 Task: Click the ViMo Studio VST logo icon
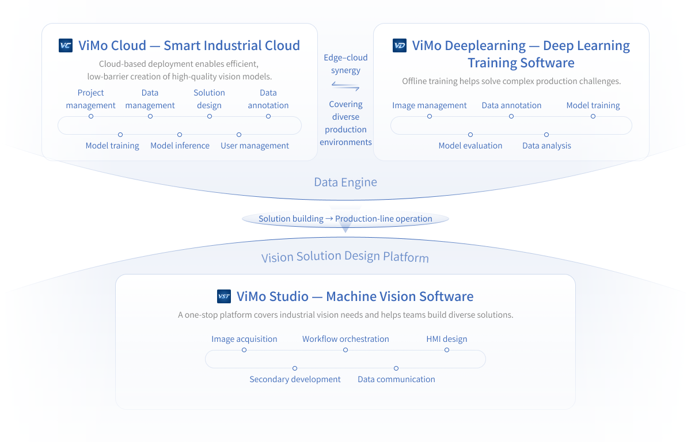224,296
